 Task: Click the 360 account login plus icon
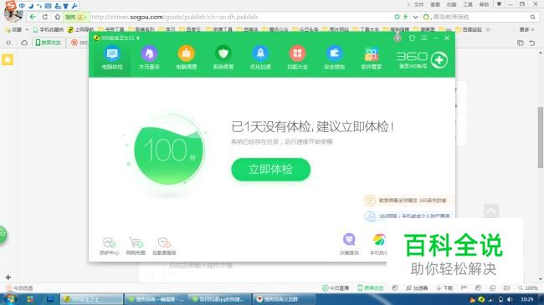(439, 60)
